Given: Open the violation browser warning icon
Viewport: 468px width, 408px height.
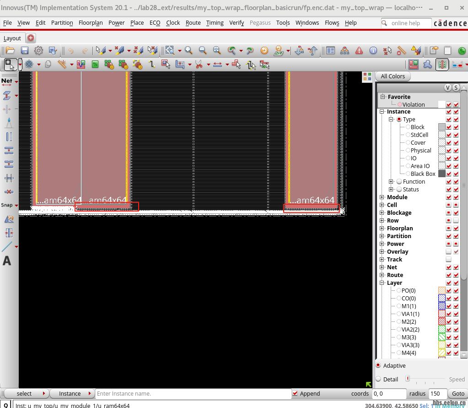Looking at the screenshot, I should click(x=359, y=50).
